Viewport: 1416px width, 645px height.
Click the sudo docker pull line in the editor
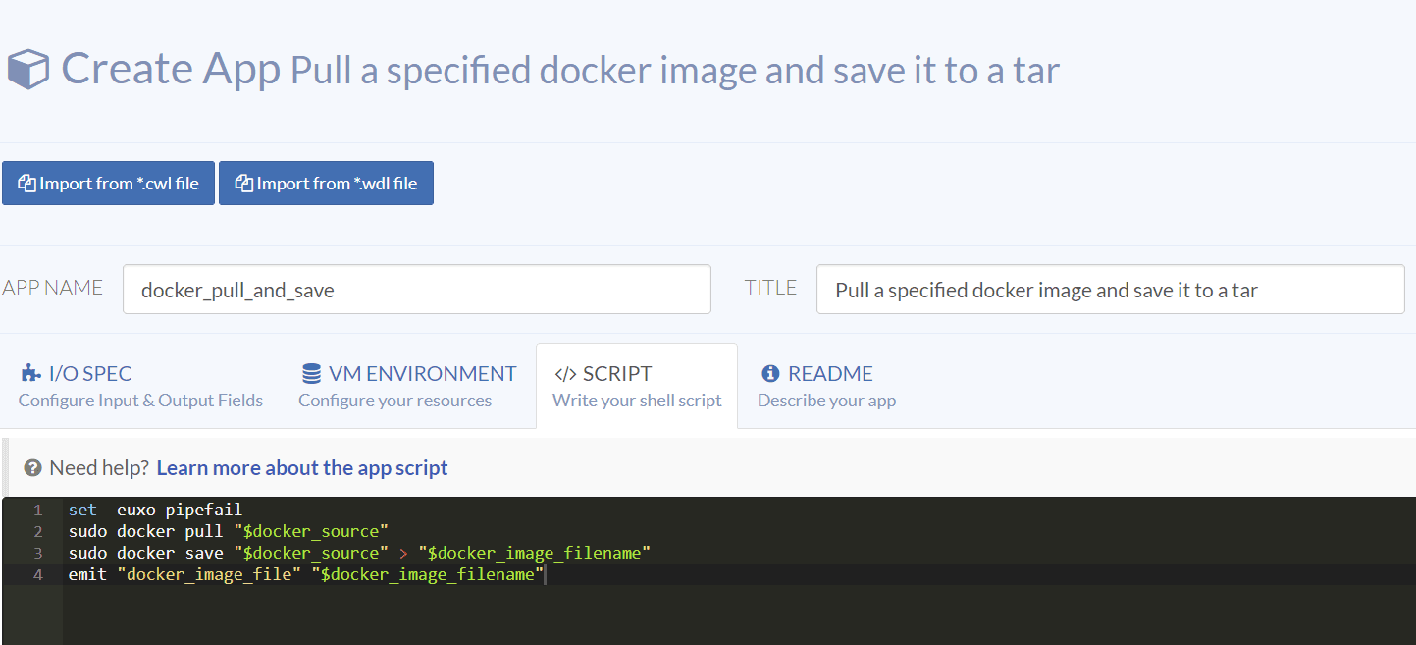coord(229,531)
